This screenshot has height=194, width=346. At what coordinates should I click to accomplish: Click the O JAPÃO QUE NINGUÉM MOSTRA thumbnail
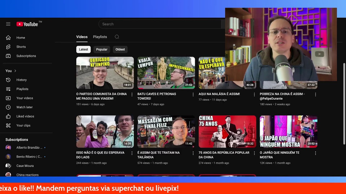coord(288,131)
